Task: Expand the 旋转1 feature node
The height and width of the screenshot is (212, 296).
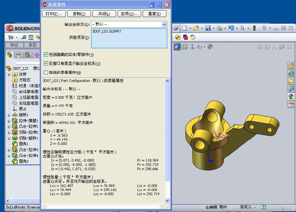Action: [9, 115]
